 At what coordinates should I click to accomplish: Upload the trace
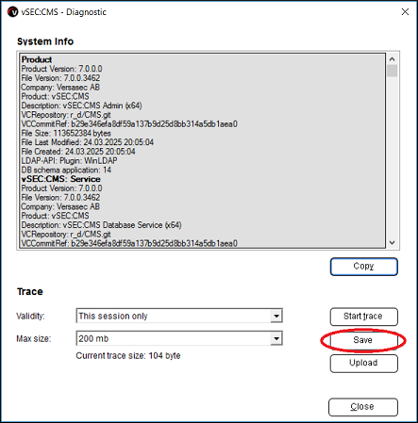click(364, 364)
